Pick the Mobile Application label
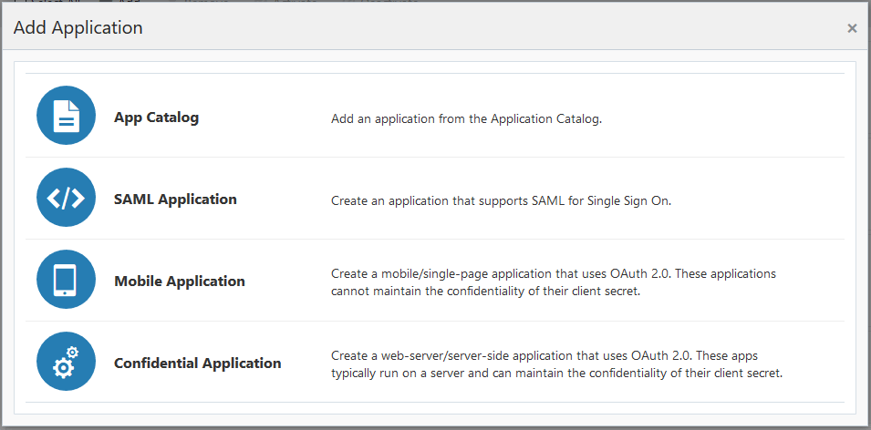871x430 pixels. [x=180, y=282]
